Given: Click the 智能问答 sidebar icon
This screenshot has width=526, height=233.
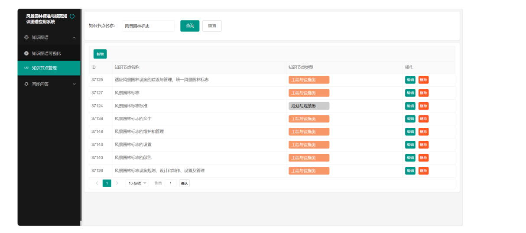Looking at the screenshot, I should 26,84.
